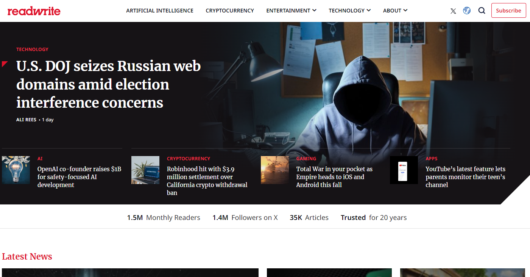Click the Latest News heading
Screen dimensions: 530x277
click(27, 257)
